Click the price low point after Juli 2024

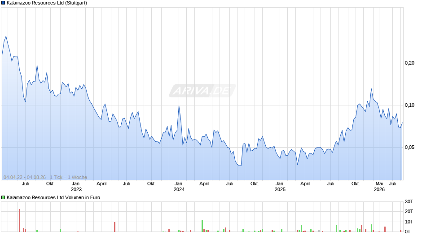240,166
